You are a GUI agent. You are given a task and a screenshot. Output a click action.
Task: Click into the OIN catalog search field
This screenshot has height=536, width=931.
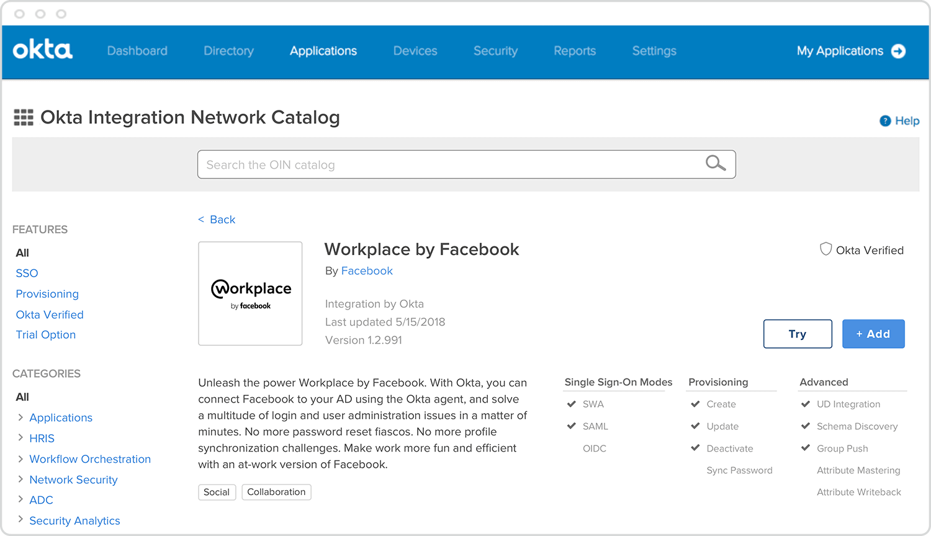(x=447, y=164)
